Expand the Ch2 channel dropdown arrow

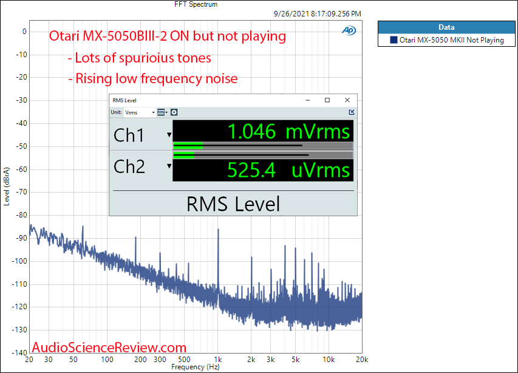169,166
